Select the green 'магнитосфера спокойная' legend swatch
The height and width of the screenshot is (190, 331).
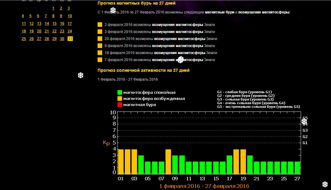click(120, 93)
